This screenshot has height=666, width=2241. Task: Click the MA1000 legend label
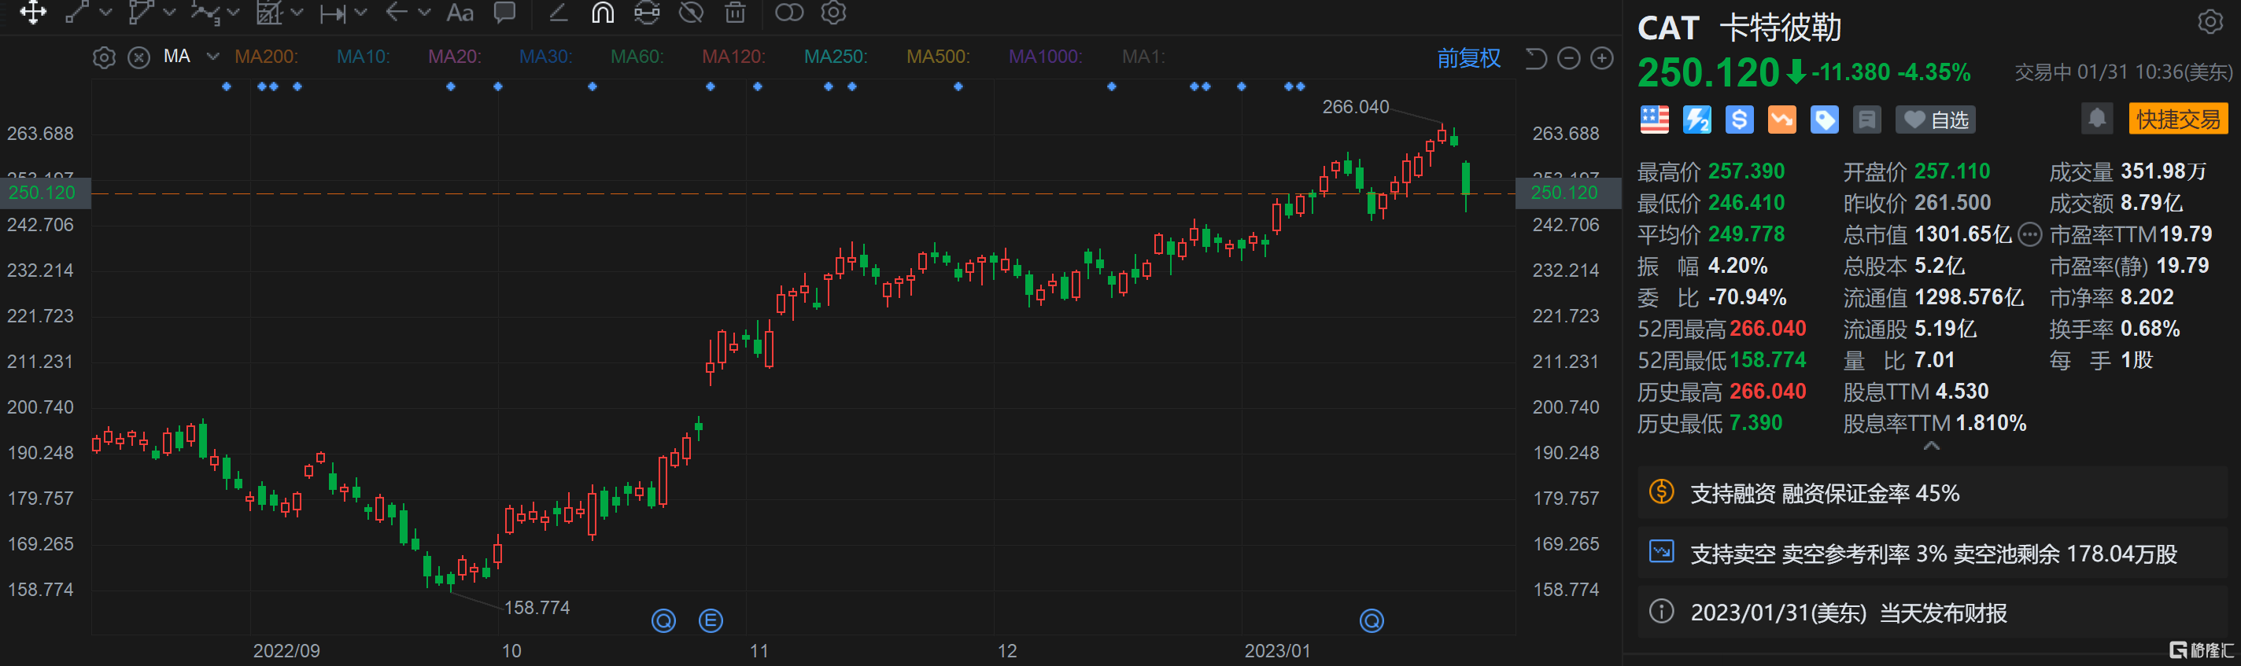(x=1045, y=57)
